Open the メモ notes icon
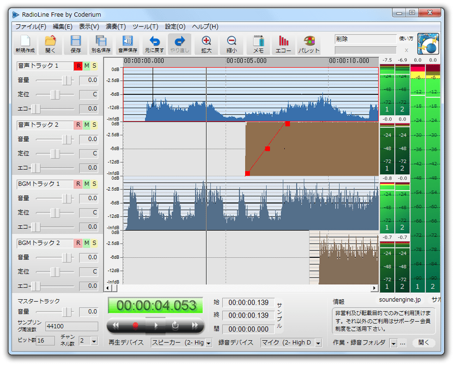455x365 pixels. 258,44
